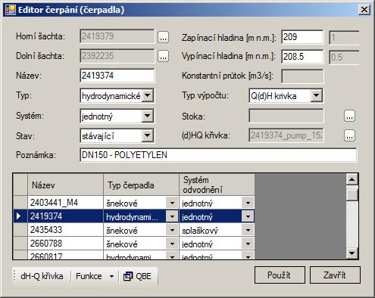The image size is (375, 298).
Task: Open pump type dropdown in row 2660788
Action: click(172, 244)
